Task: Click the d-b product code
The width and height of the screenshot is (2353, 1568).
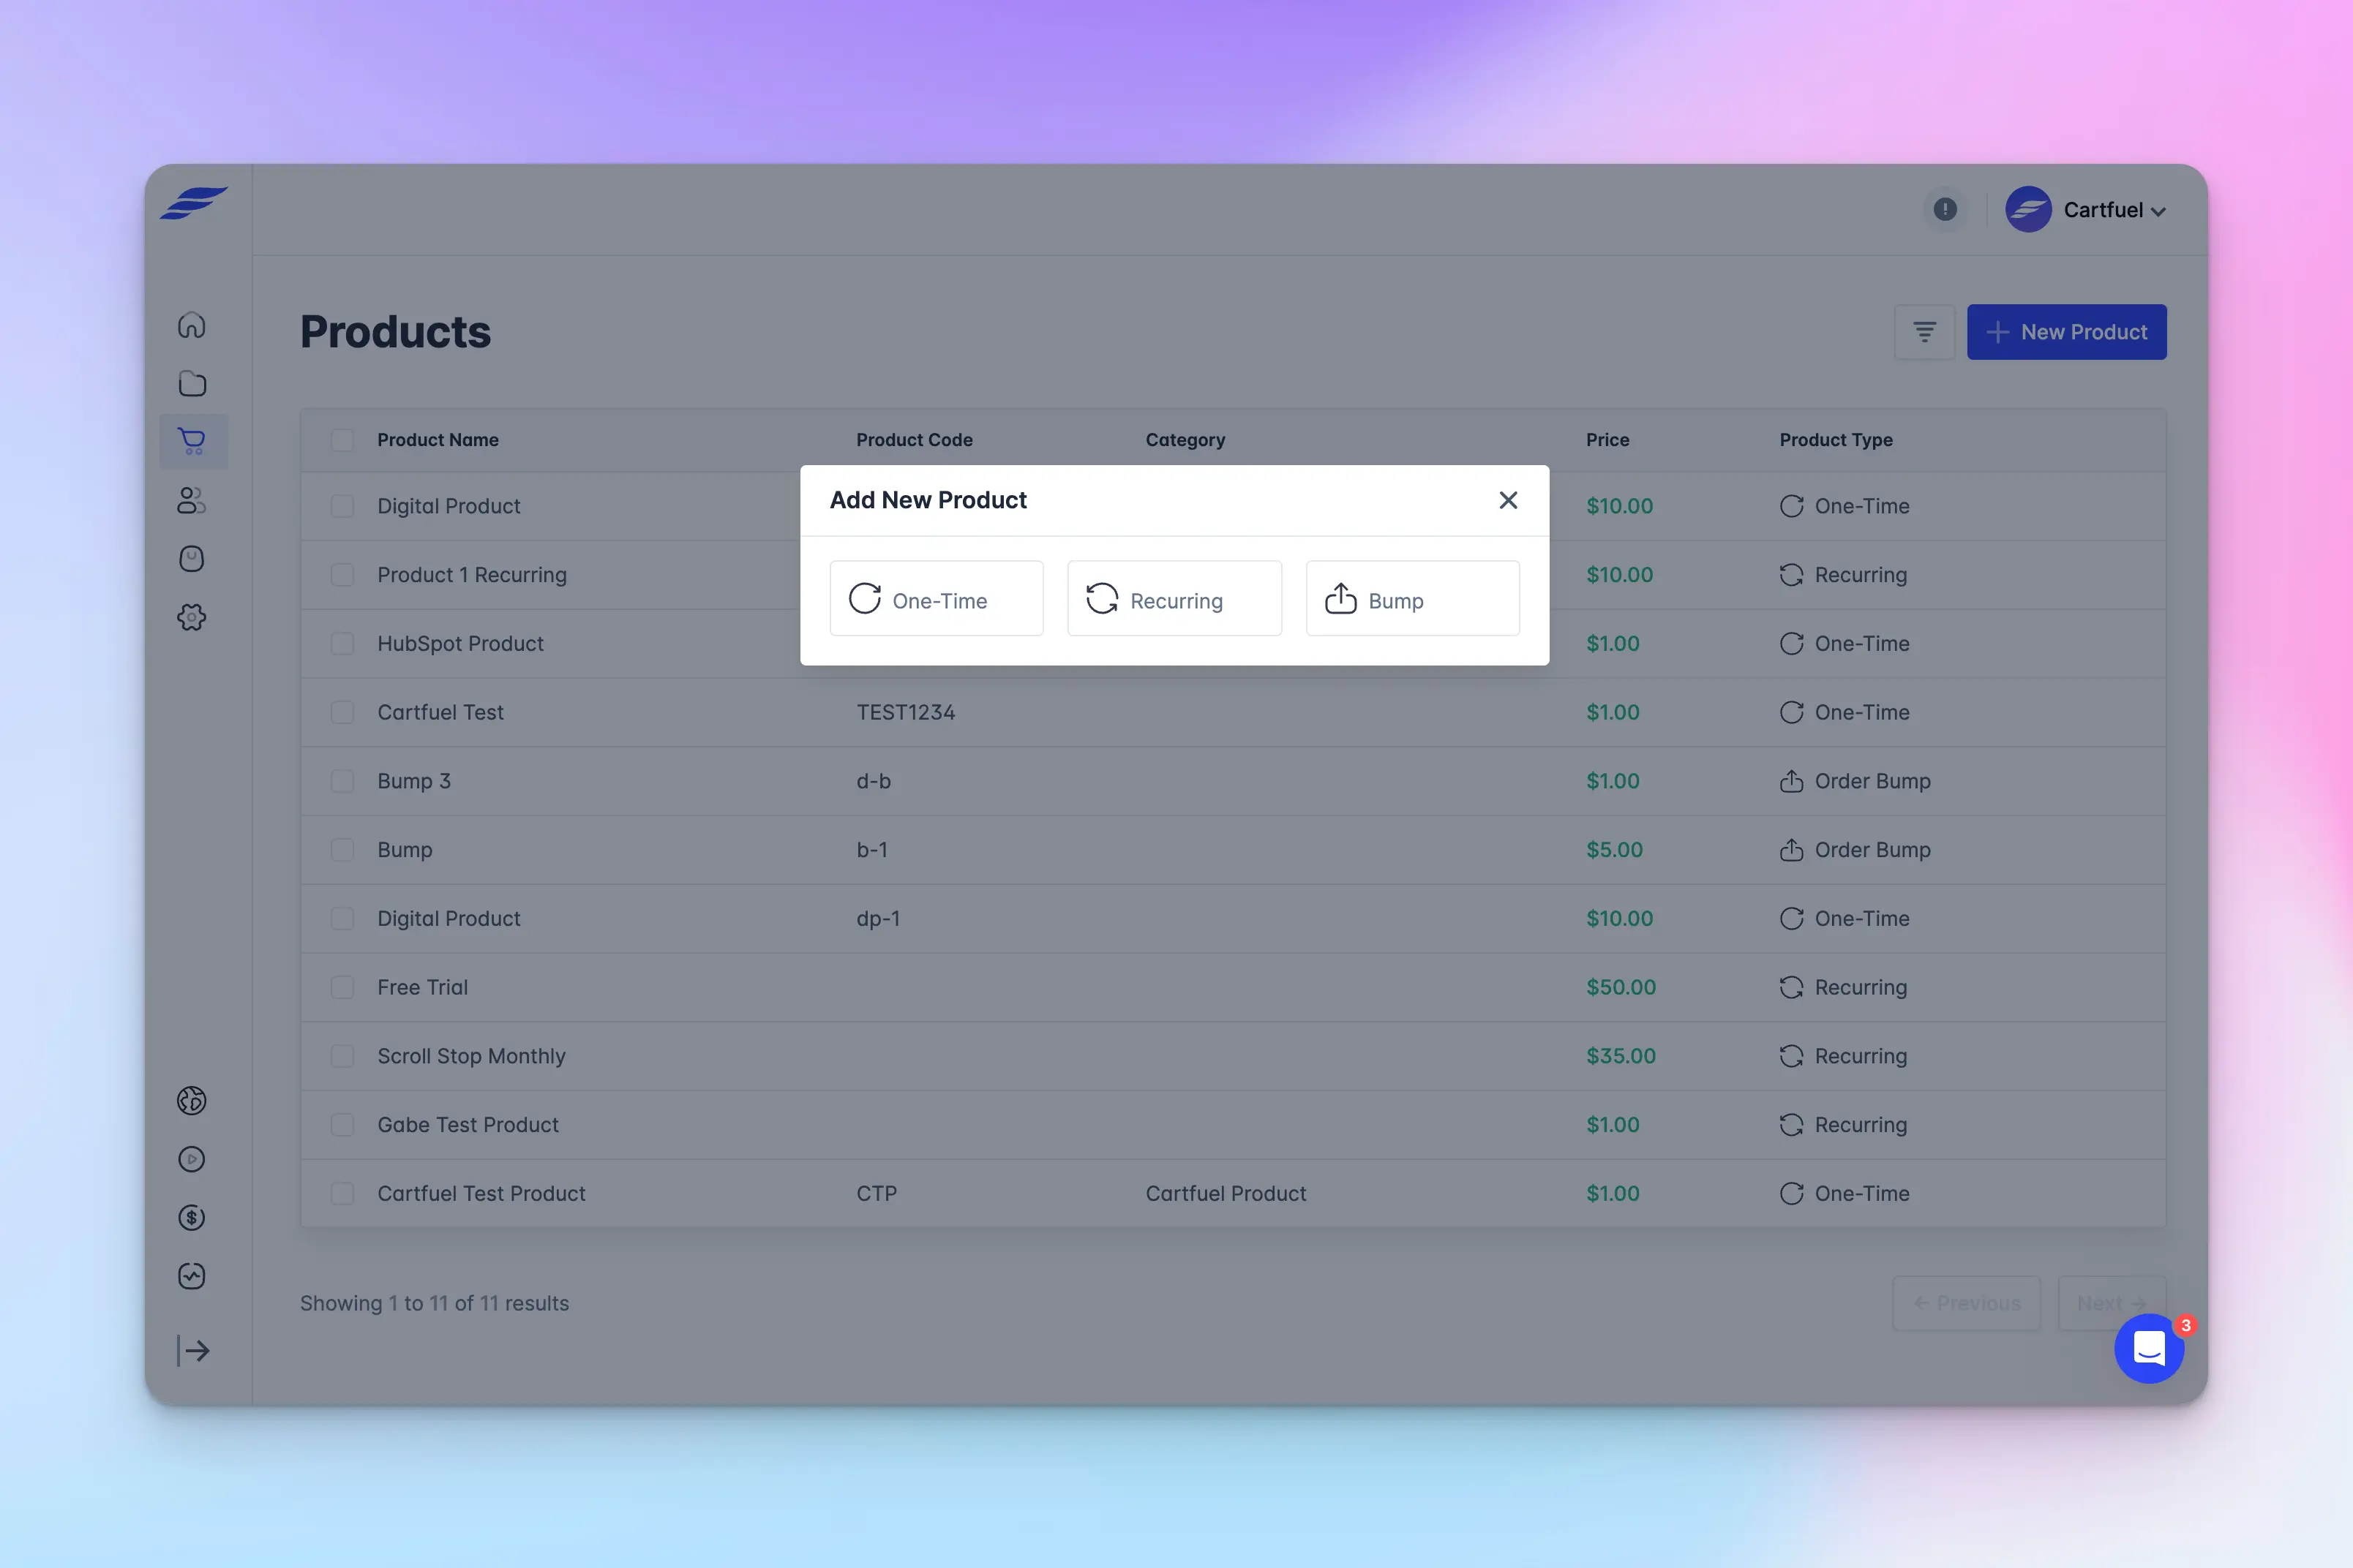Action: [874, 781]
